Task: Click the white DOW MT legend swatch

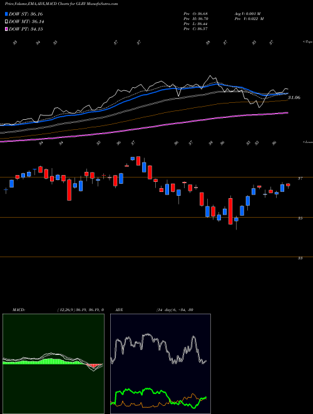Action: [x=6, y=22]
